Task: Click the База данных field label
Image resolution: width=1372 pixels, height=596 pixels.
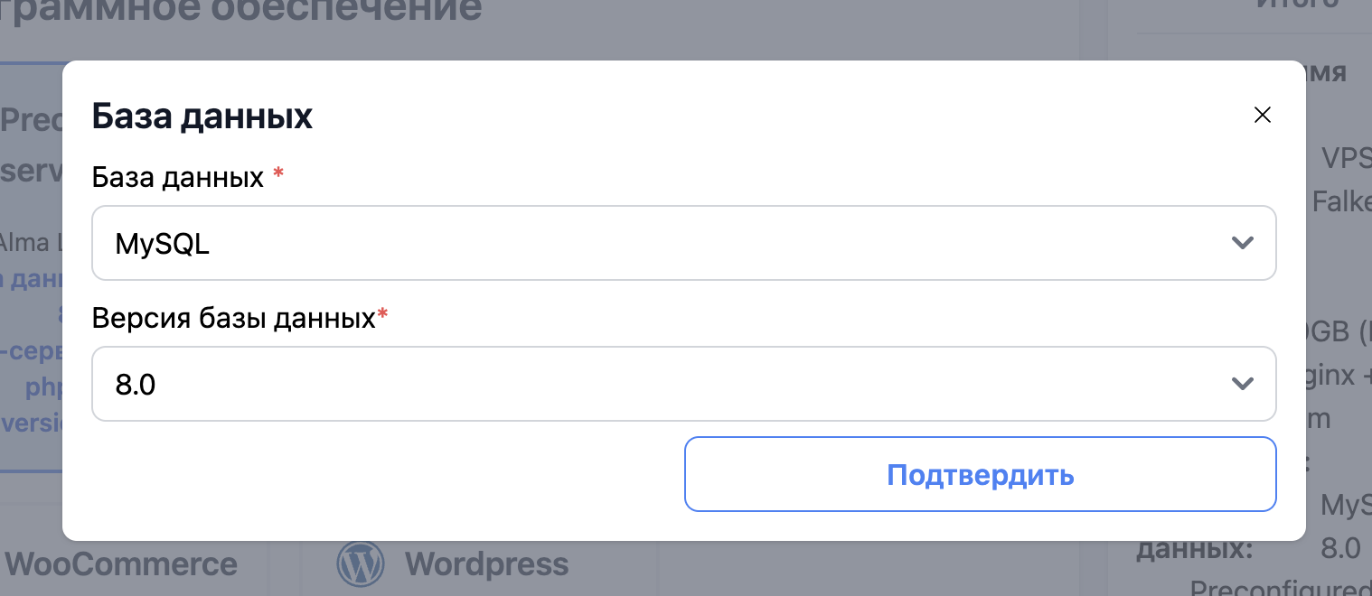Action: tap(178, 177)
